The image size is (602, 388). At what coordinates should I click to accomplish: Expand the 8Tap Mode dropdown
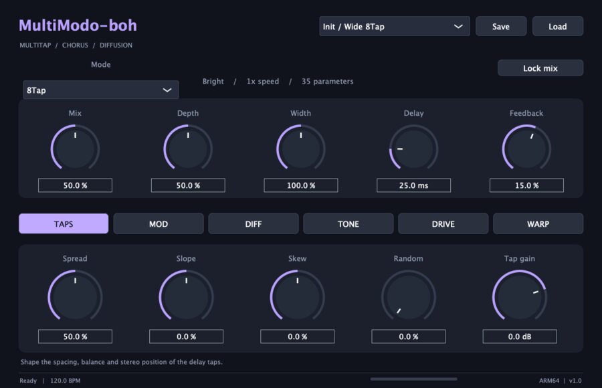point(101,90)
